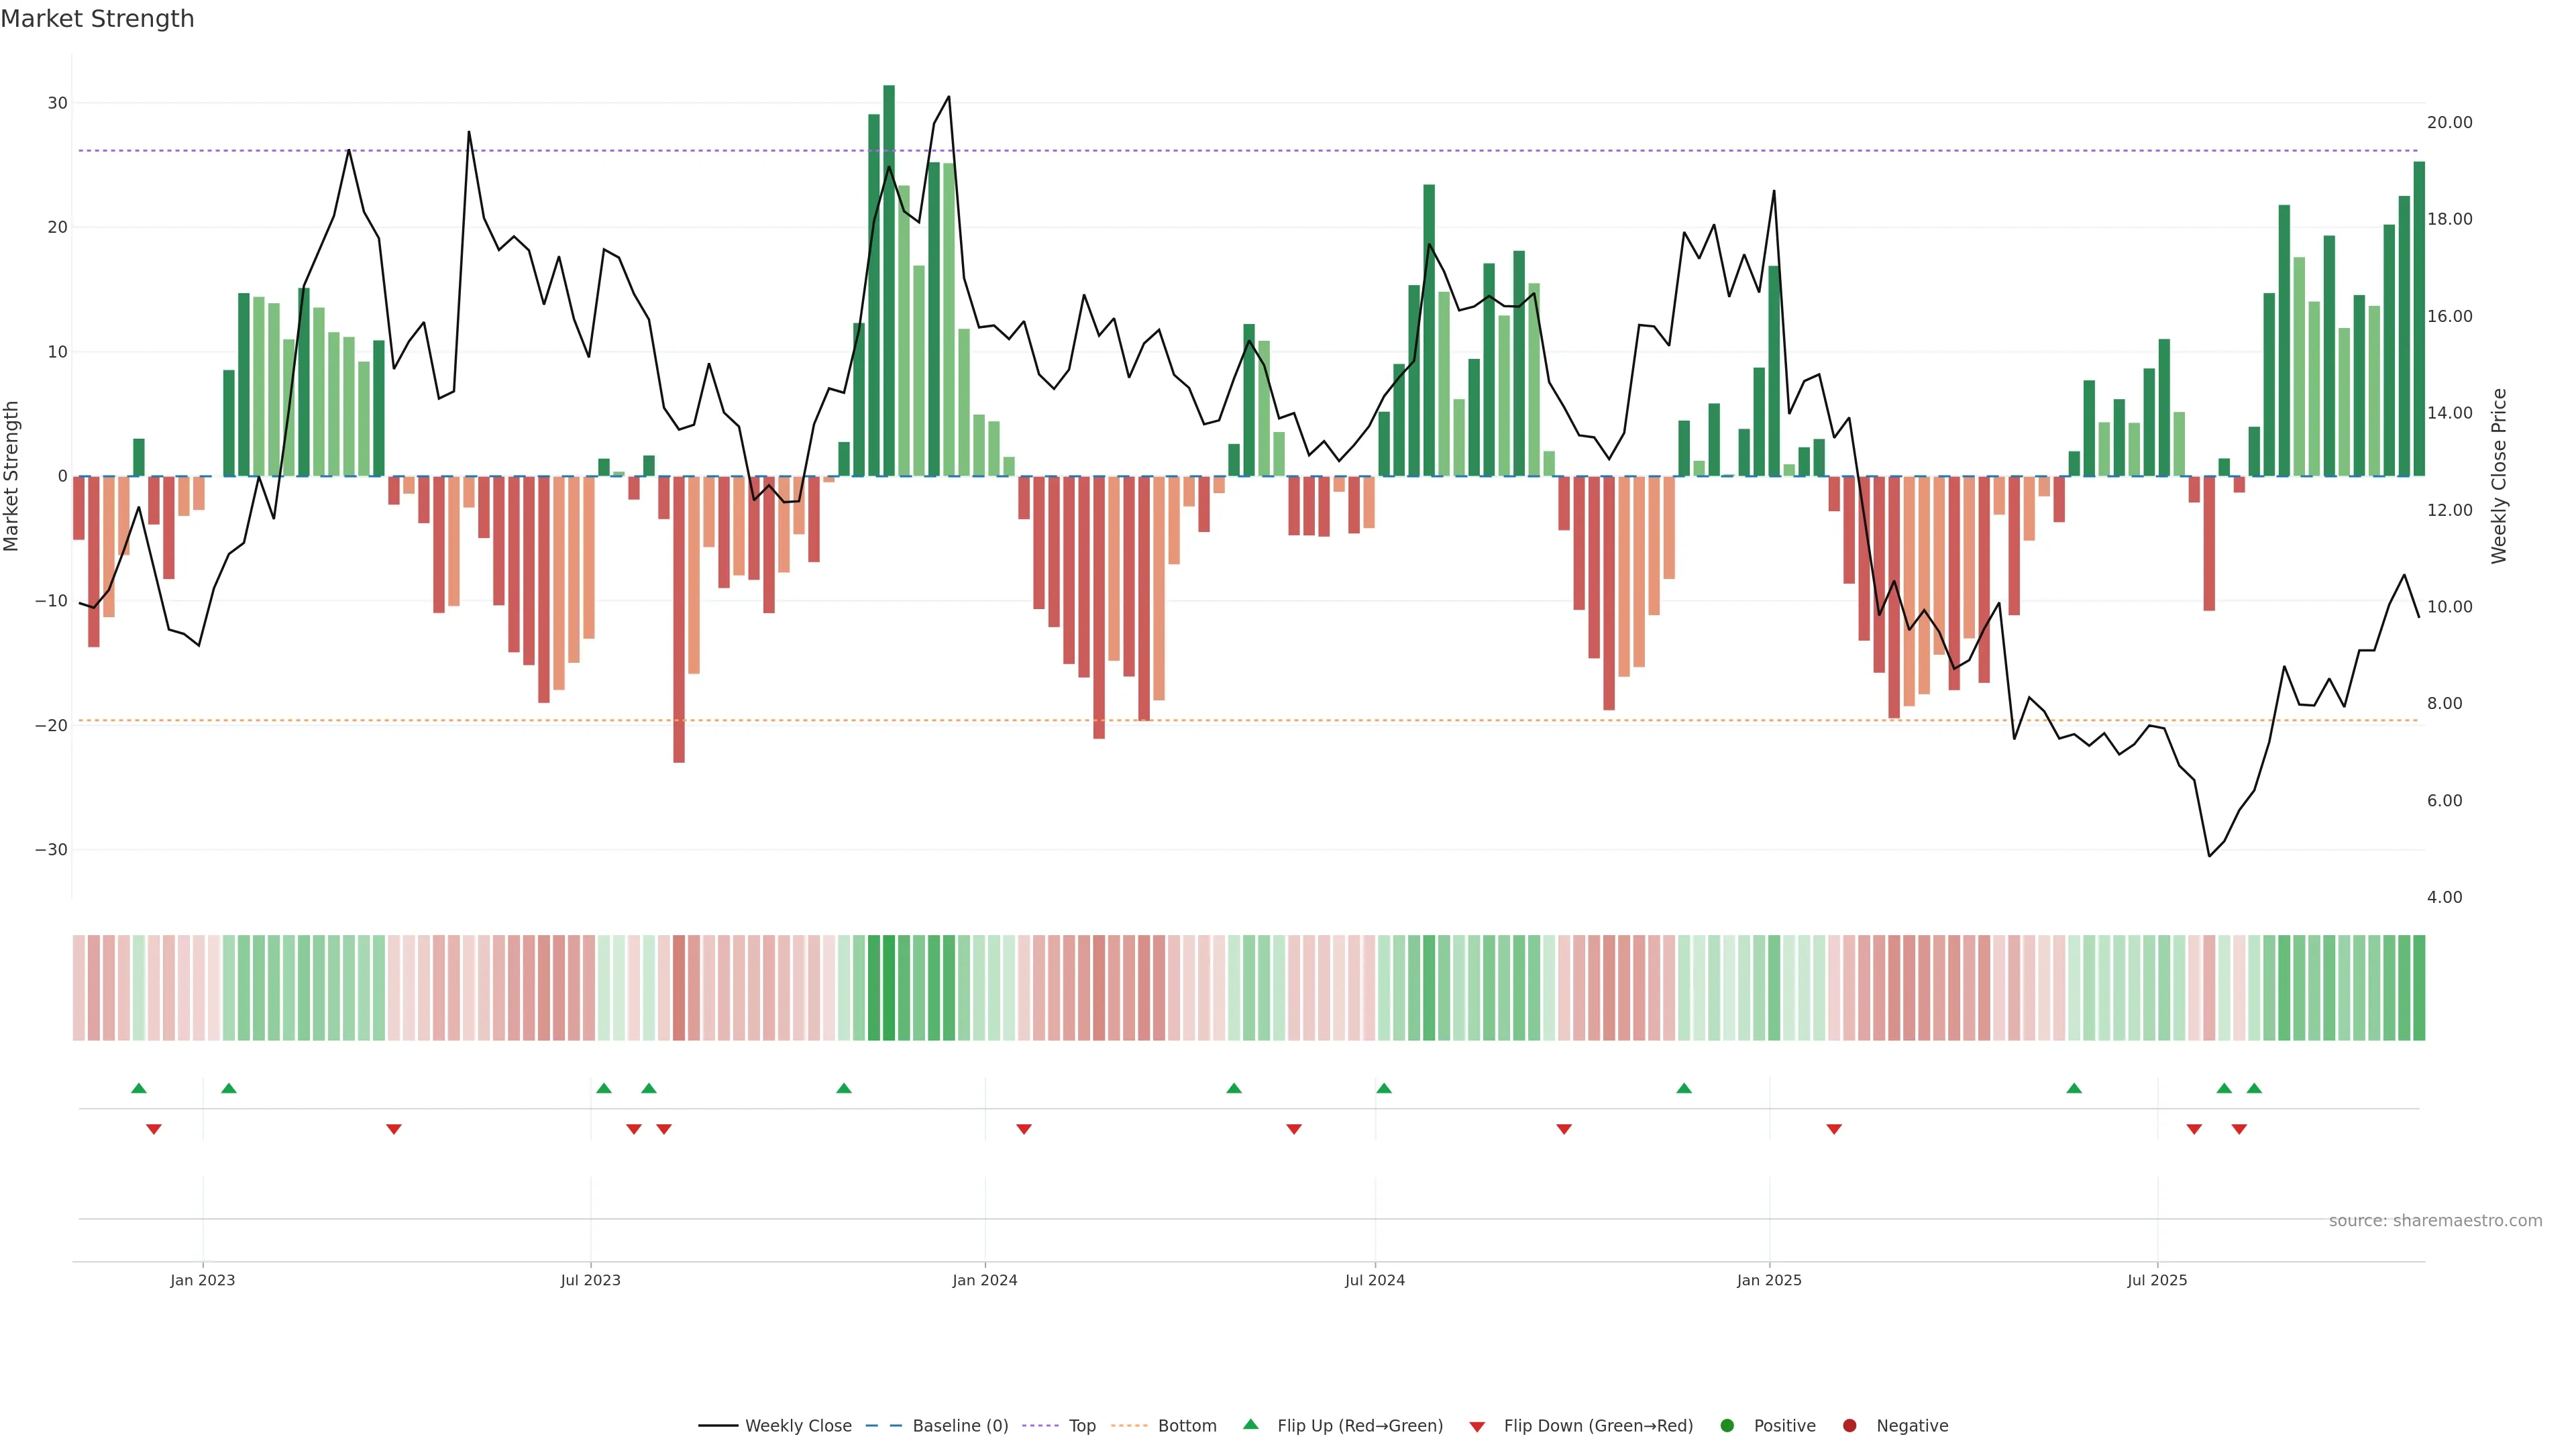The height and width of the screenshot is (1449, 2576).
Task: Click the source: sharemaestro.com text
Action: (x=2435, y=1220)
